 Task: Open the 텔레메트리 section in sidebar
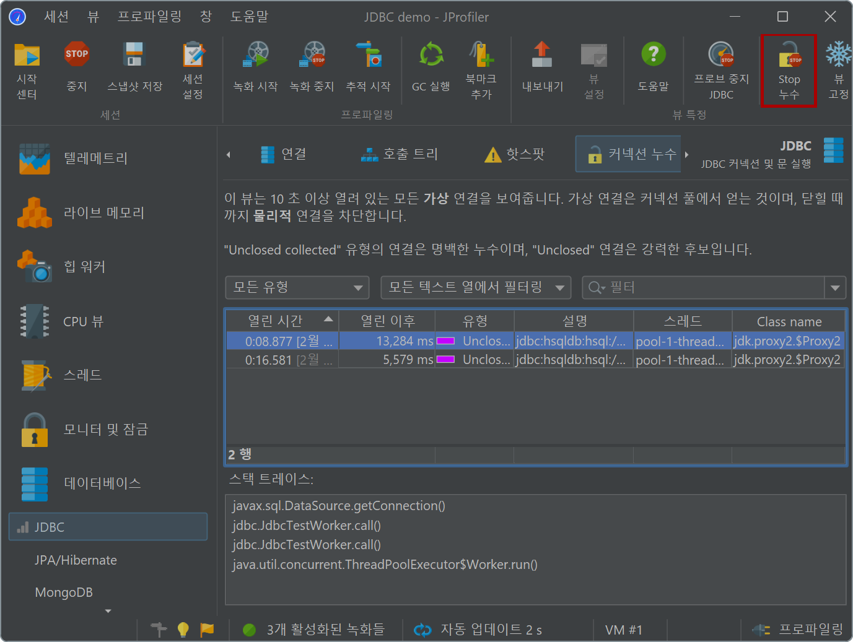[74, 158]
